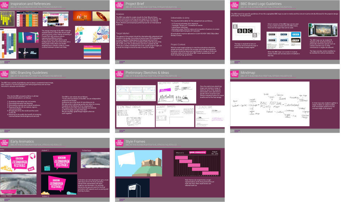The height and width of the screenshot is (202, 343).
Task: Click the festivals logo on Project Brief slide
Action: [x=119, y=5]
